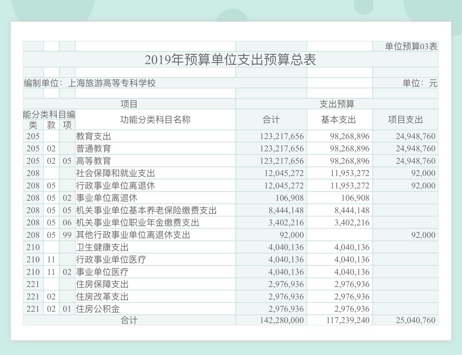Select the 事业单位离退休 row name
The image size is (462, 355).
[x=107, y=198]
